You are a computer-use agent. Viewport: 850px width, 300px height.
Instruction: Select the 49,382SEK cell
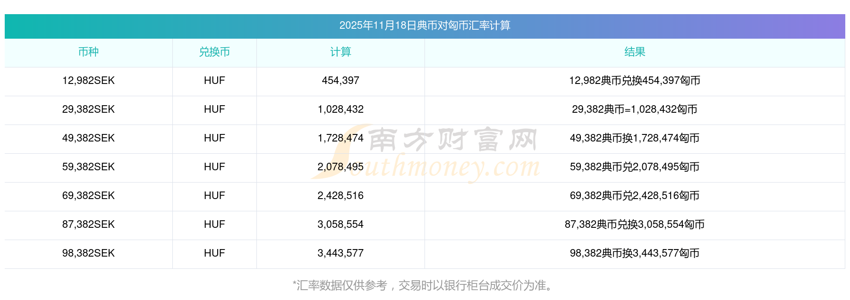pyautogui.click(x=88, y=138)
